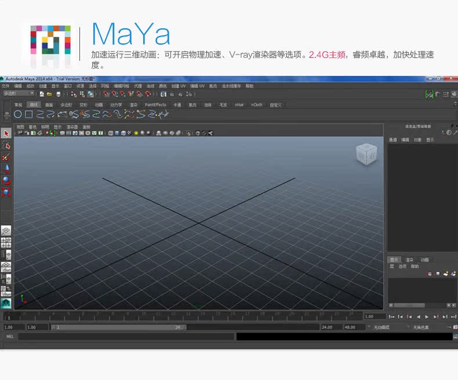This screenshot has height=380, width=458.
Task: Click the play forwards button
Action: (x=427, y=317)
